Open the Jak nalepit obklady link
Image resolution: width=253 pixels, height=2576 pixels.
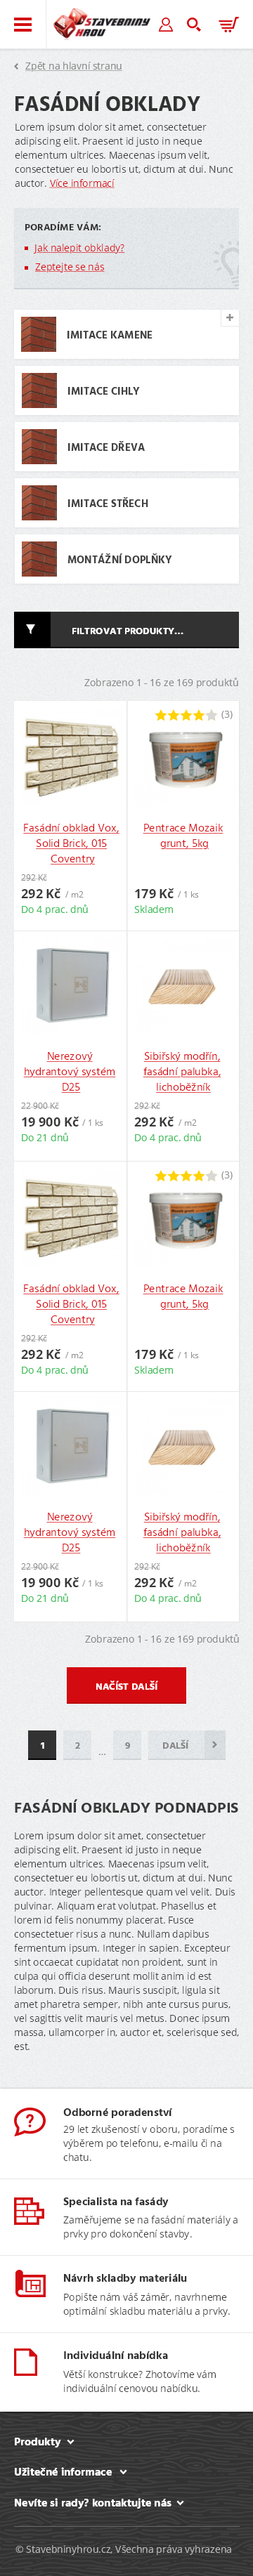[x=79, y=247]
